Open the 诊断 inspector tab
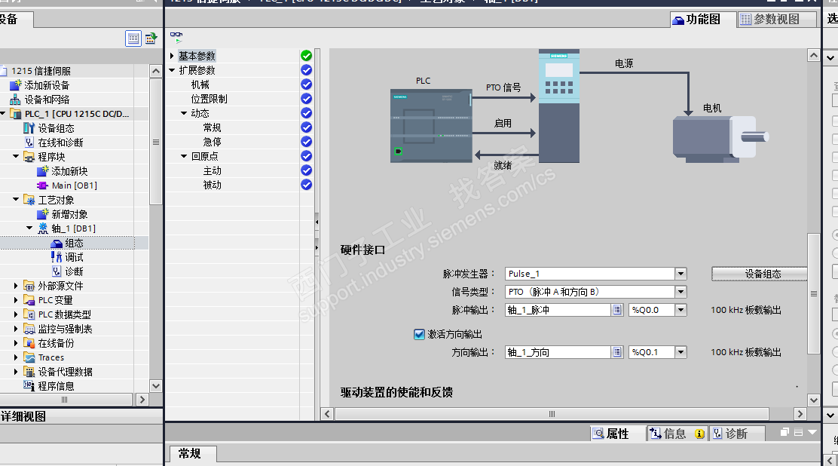Screen dimensions: 838x466 click(x=736, y=434)
